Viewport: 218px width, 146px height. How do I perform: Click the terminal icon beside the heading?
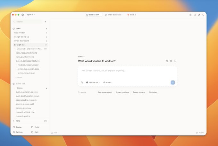pyautogui.click(x=175, y=61)
